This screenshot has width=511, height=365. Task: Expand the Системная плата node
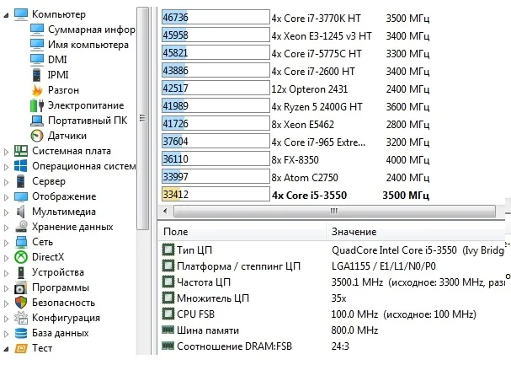coord(6,152)
